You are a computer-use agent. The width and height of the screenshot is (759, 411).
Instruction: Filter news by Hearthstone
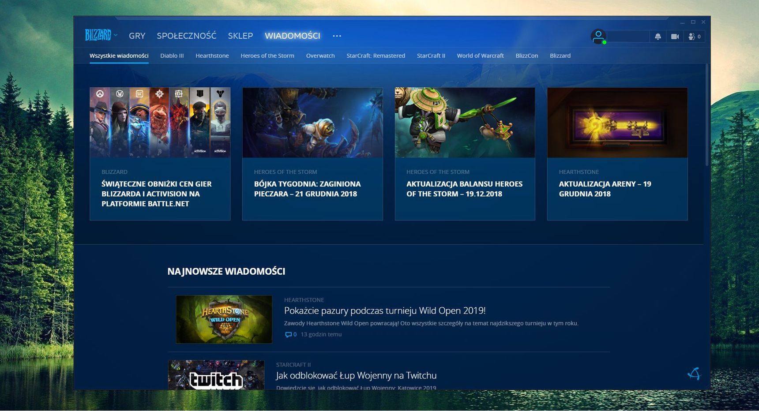coord(212,56)
